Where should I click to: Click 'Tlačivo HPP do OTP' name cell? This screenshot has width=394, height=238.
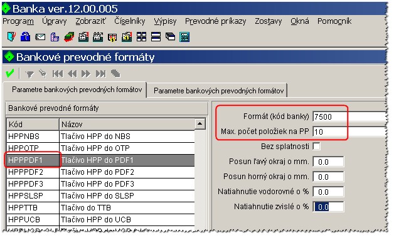pyautogui.click(x=127, y=148)
